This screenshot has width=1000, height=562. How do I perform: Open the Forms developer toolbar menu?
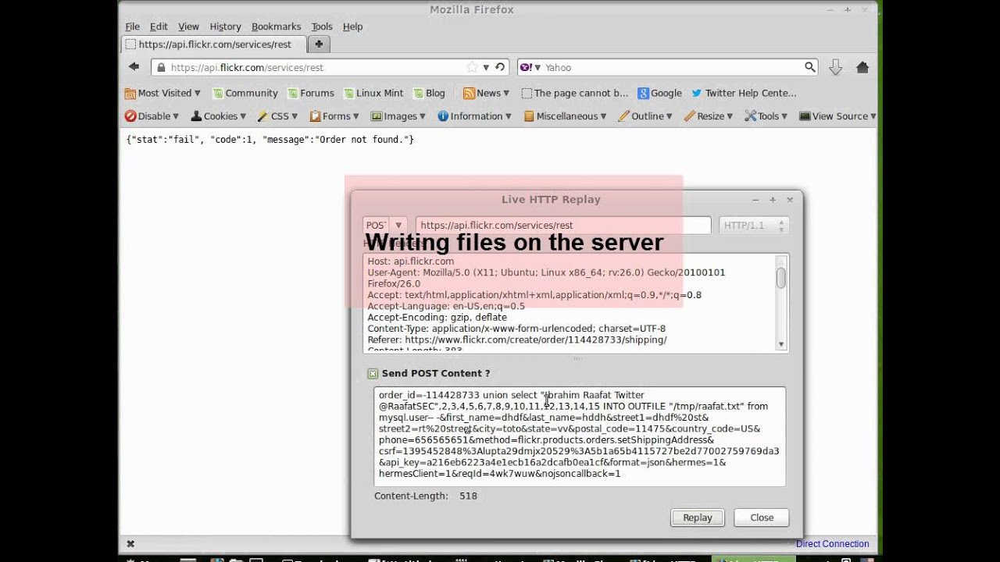pyautogui.click(x=334, y=116)
